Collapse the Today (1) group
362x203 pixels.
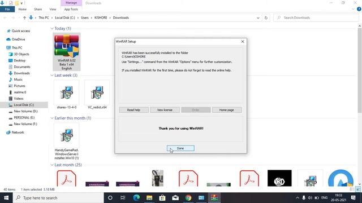click(52, 29)
